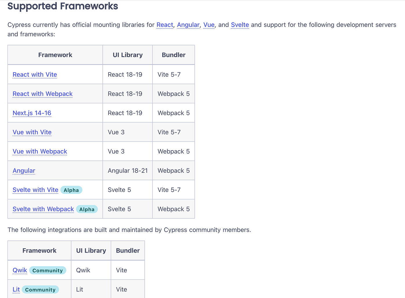Open the React with Webpack framework link

click(43, 94)
